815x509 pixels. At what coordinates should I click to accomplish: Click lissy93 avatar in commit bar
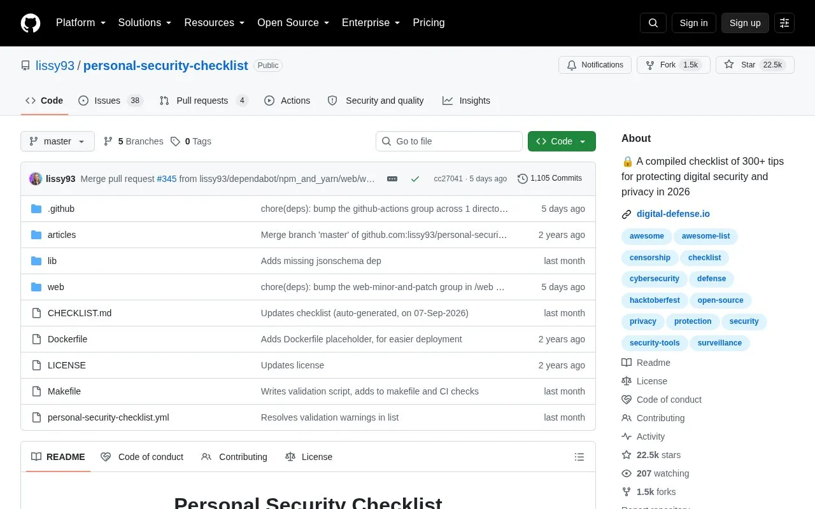[x=36, y=179]
